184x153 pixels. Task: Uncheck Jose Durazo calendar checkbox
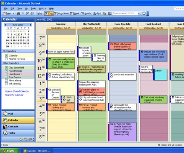[6, 77]
